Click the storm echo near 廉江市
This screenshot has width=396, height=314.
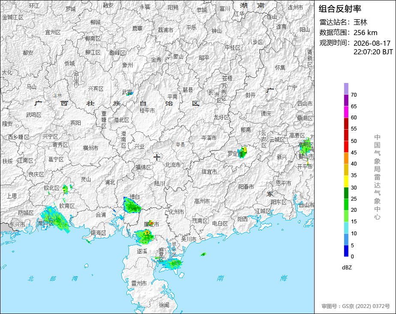[x=151, y=223]
